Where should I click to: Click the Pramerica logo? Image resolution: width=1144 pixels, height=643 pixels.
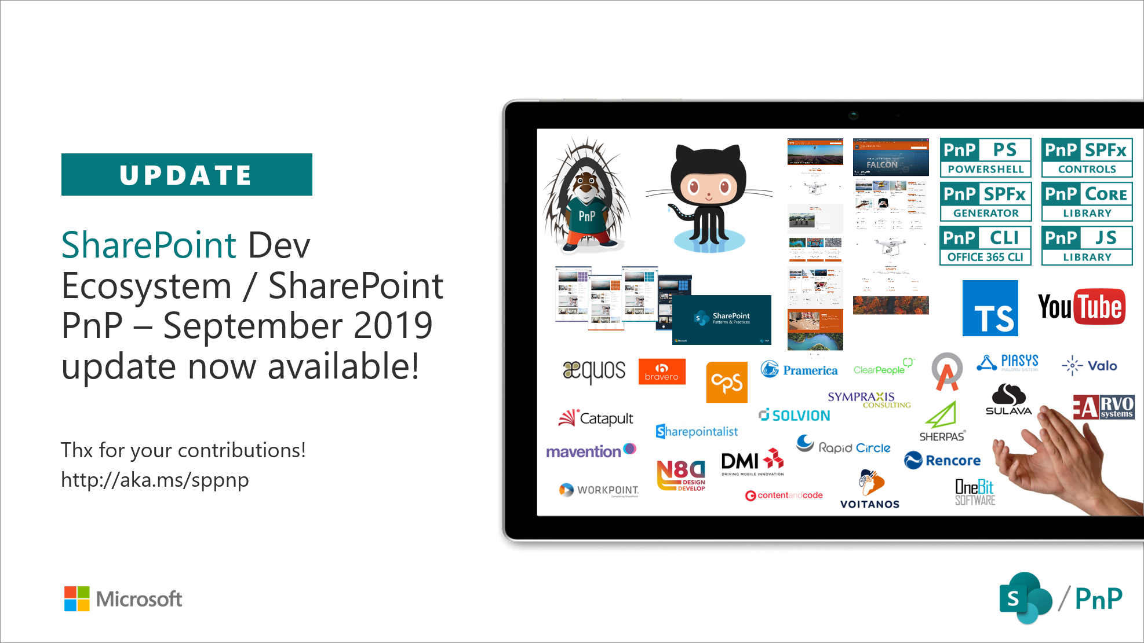click(x=799, y=369)
